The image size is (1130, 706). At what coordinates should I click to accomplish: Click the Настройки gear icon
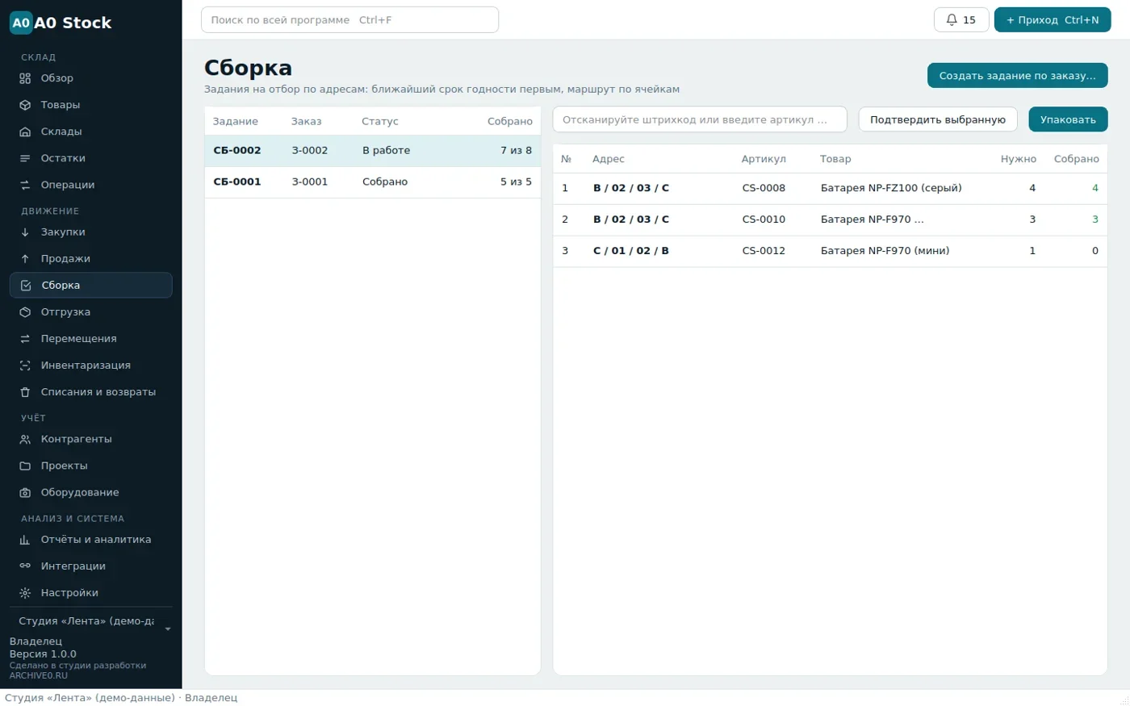pyautogui.click(x=25, y=593)
